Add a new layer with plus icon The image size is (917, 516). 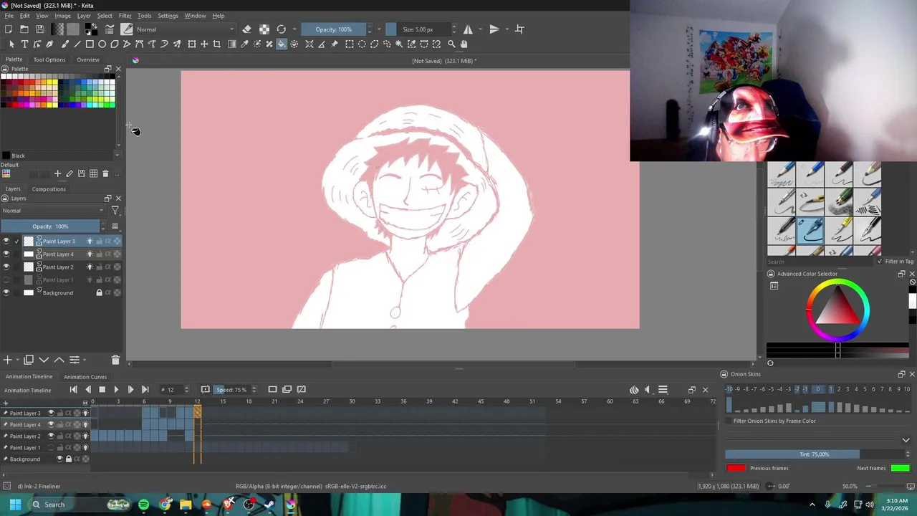coord(7,360)
